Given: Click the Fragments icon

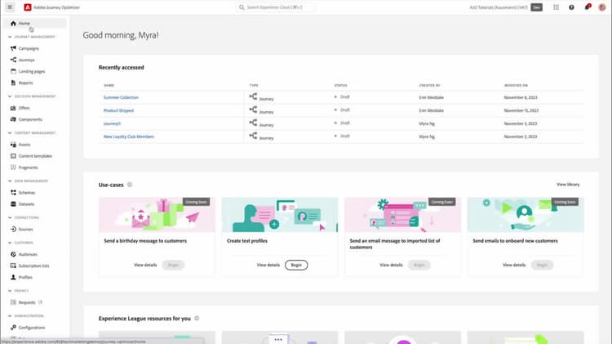Looking at the screenshot, I should (13, 168).
